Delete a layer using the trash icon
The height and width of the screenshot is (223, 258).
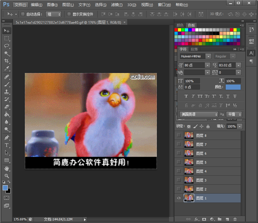click(235, 219)
